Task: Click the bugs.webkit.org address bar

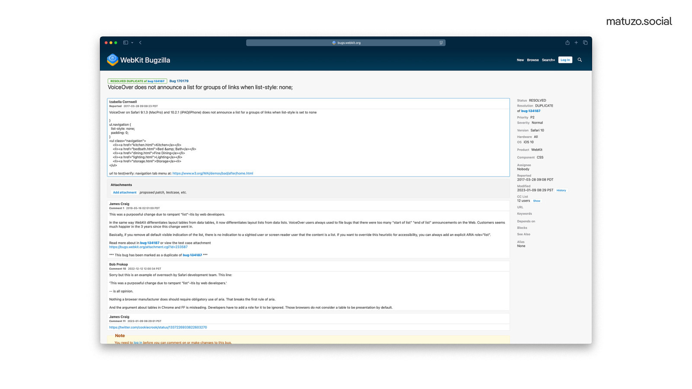Action: click(x=346, y=43)
